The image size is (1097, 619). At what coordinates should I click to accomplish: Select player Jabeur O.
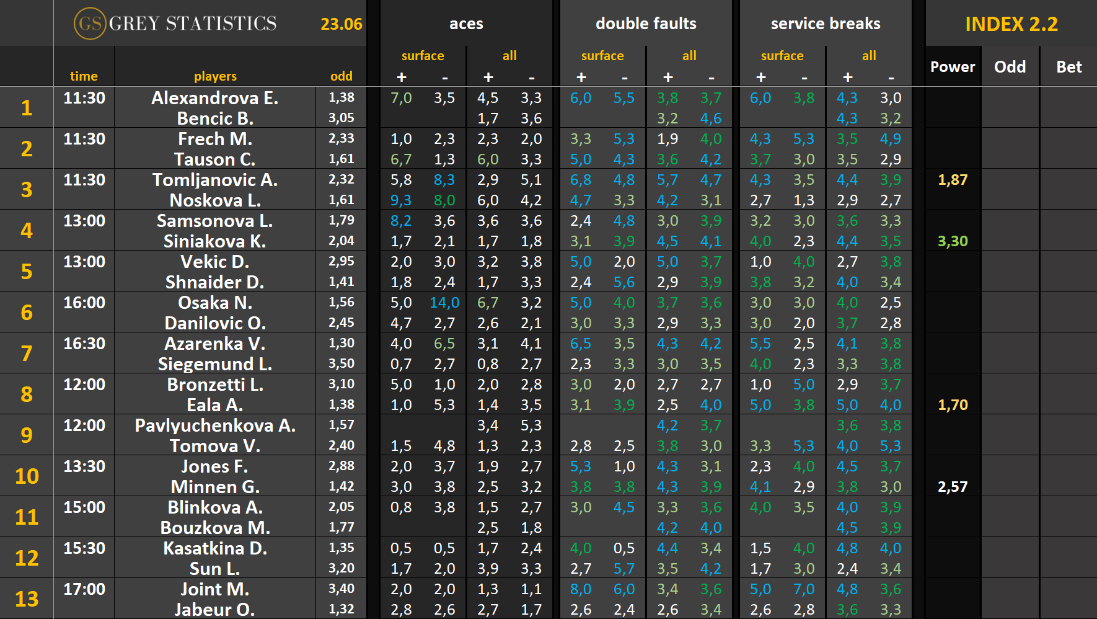click(215, 610)
